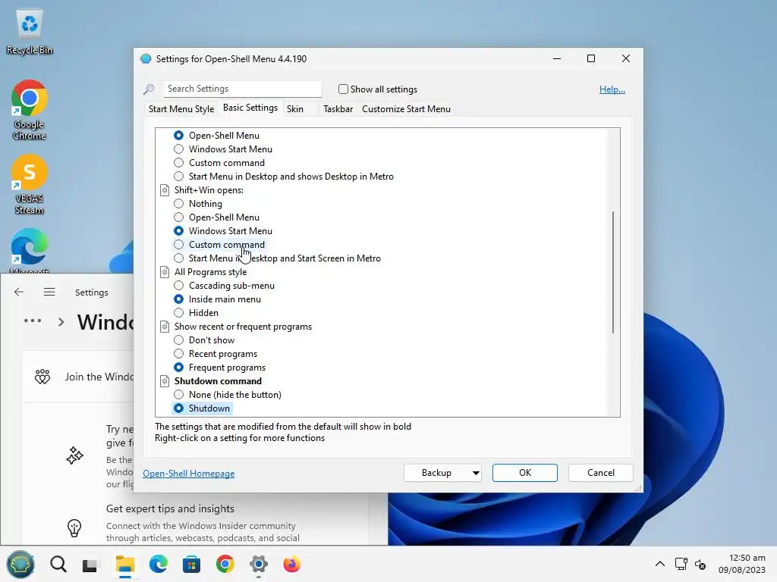777x582 pixels.
Task: Switch to the Basic Settings tab
Action: pyautogui.click(x=250, y=108)
